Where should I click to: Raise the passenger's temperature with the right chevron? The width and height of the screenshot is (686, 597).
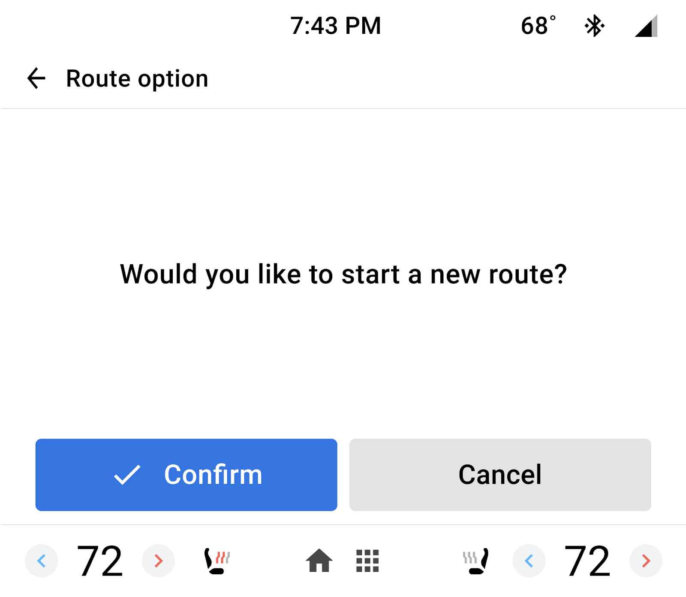[646, 560]
